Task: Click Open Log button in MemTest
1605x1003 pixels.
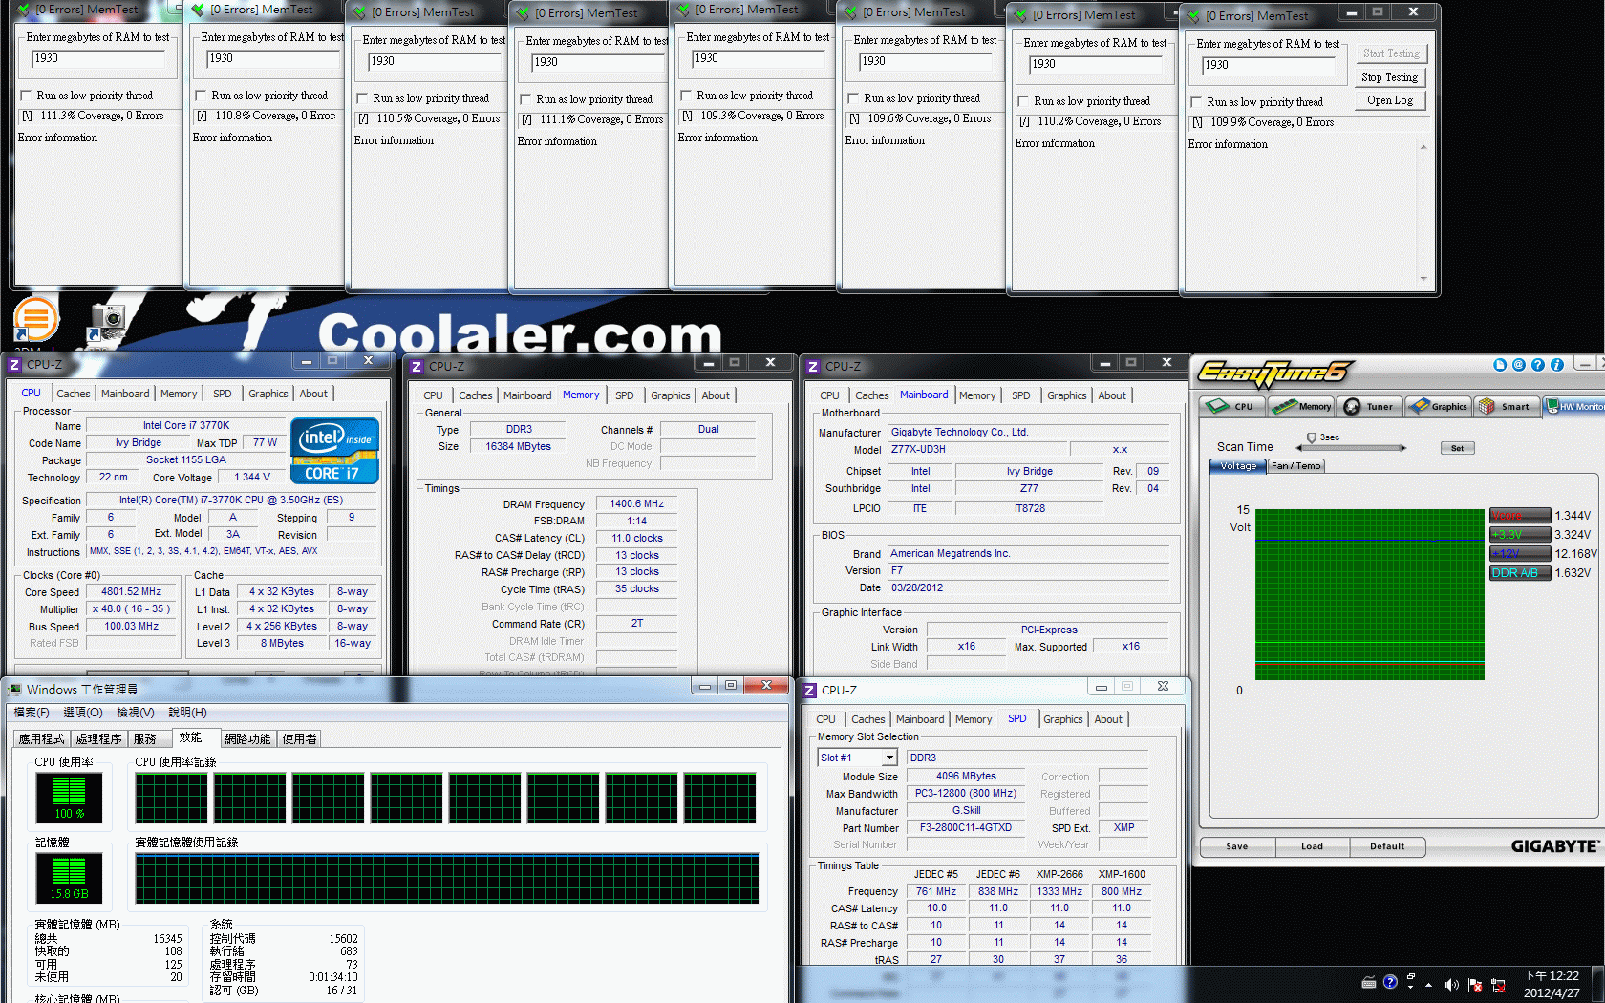Action: (x=1389, y=100)
